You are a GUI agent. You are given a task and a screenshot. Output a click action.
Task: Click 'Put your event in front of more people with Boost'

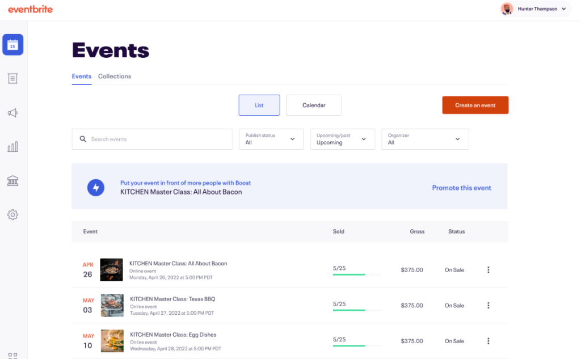click(x=186, y=183)
